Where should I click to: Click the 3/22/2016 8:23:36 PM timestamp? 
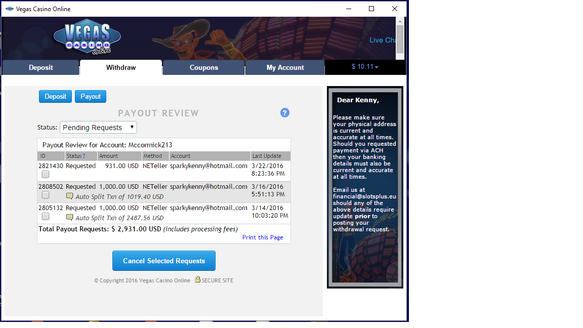(268, 170)
